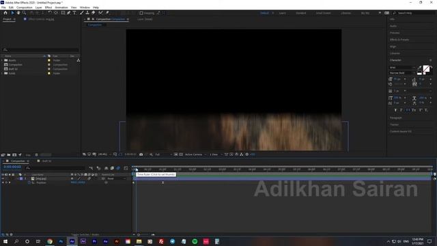
Task: Switch to the Effect Controls img.jpg tab
Action: pos(41,19)
